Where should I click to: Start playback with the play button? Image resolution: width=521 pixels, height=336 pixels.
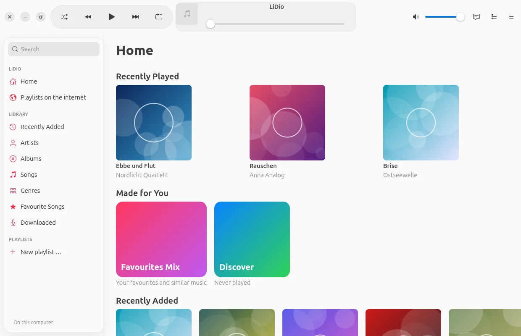point(111,17)
